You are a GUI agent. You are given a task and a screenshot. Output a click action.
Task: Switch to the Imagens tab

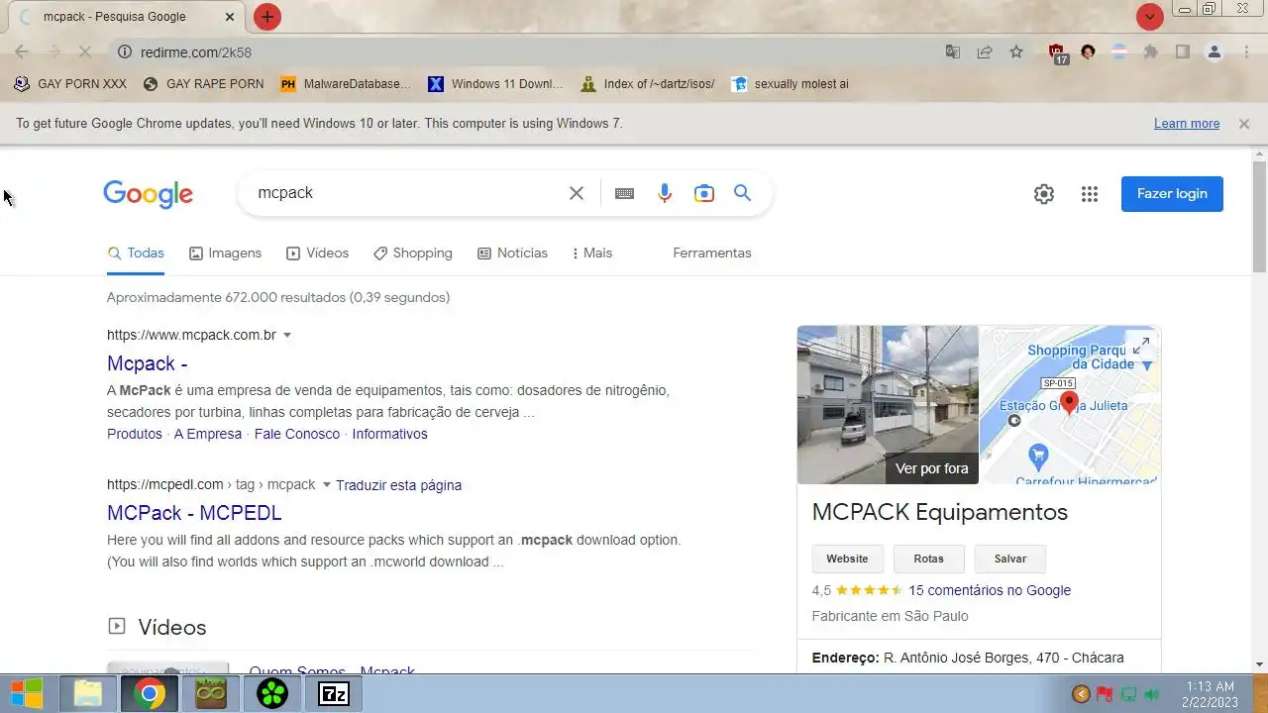[x=225, y=254]
